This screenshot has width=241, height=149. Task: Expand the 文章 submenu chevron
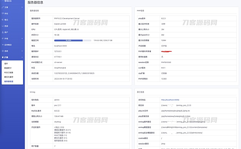[x=22, y=7]
